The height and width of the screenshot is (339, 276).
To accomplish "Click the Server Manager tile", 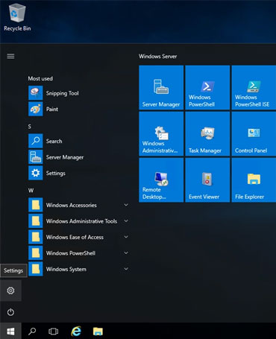I will pyautogui.click(x=161, y=87).
